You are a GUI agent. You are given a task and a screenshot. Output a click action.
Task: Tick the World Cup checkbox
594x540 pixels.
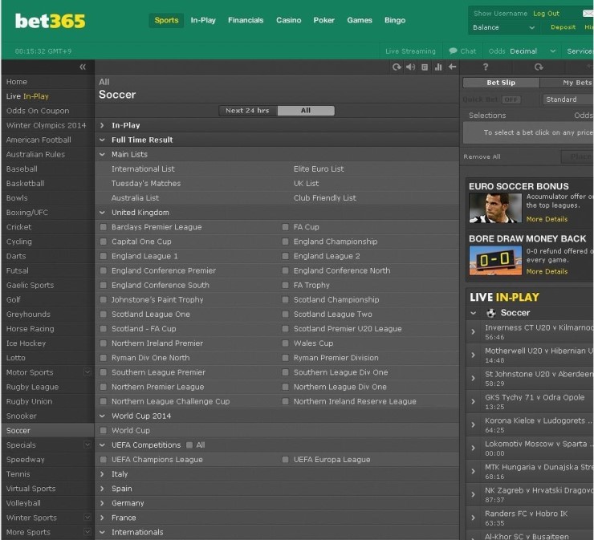click(x=103, y=430)
